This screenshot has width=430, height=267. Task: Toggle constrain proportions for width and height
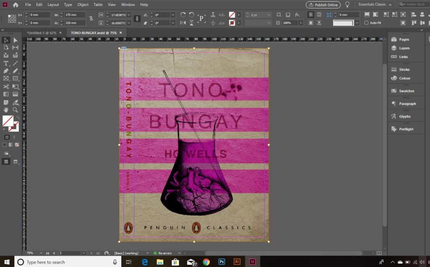(91, 18)
